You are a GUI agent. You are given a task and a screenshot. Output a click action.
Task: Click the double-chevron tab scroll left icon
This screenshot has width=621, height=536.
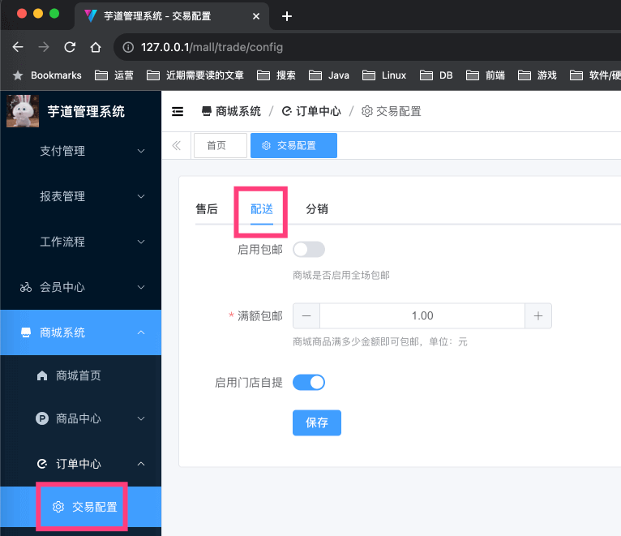pos(176,146)
